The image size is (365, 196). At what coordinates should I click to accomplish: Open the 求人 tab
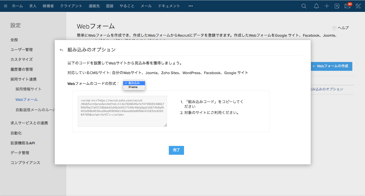(33, 6)
